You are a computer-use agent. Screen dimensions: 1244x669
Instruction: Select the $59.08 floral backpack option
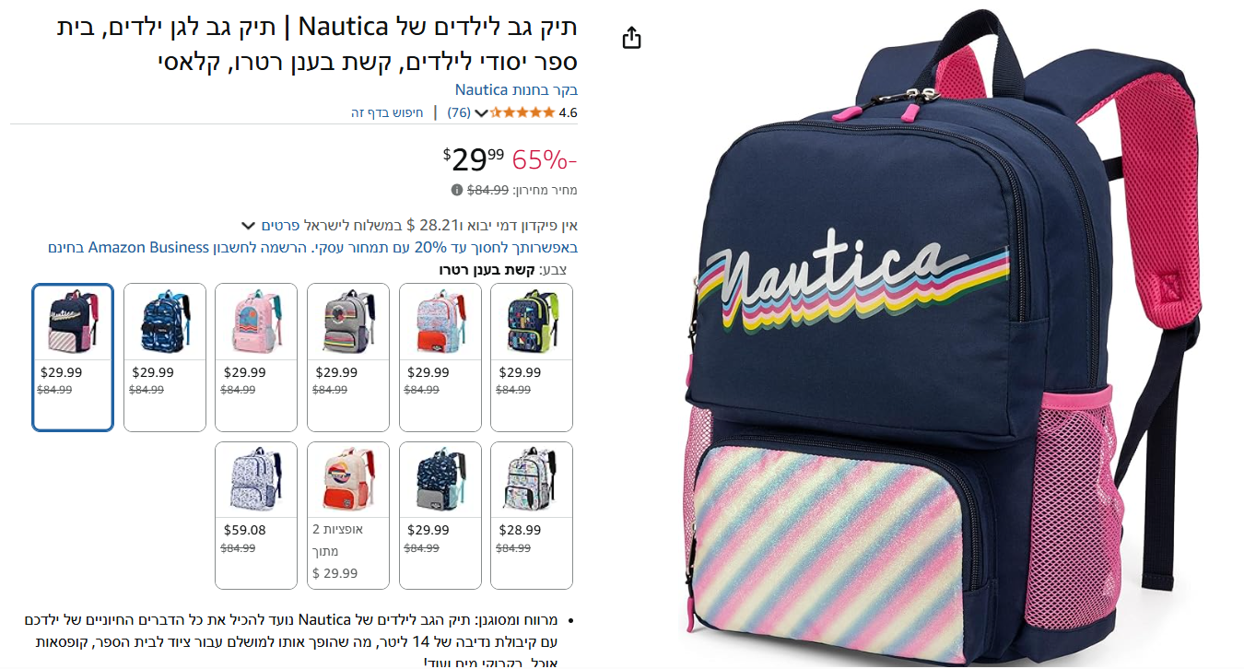click(x=256, y=515)
